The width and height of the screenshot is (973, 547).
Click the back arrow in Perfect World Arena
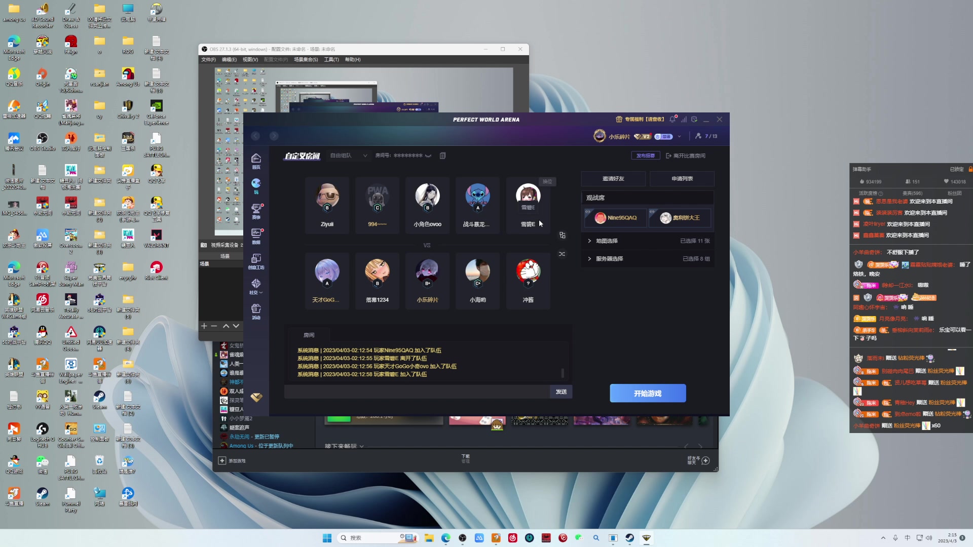[255, 136]
